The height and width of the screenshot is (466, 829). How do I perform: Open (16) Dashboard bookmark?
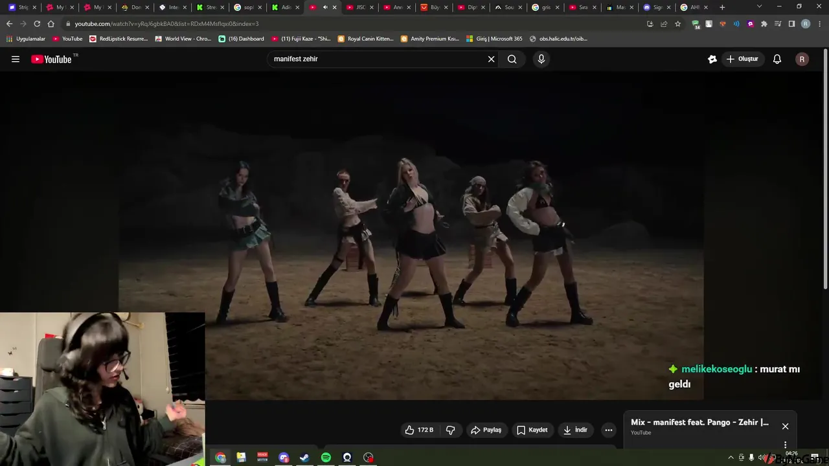click(x=241, y=39)
